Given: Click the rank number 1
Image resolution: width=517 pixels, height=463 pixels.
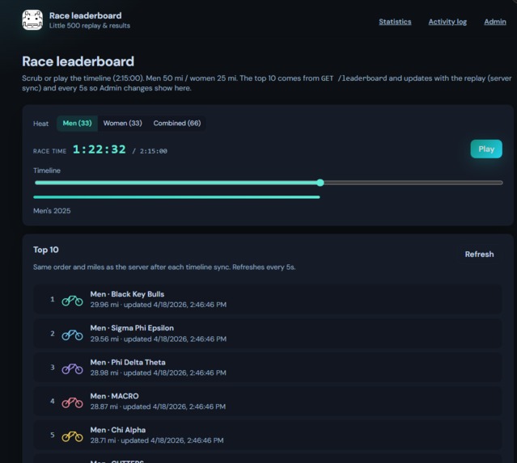Looking at the screenshot, I should tap(52, 299).
